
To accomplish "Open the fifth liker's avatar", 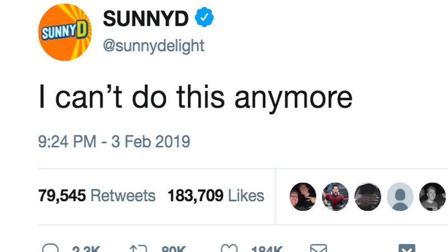I will [x=432, y=197].
